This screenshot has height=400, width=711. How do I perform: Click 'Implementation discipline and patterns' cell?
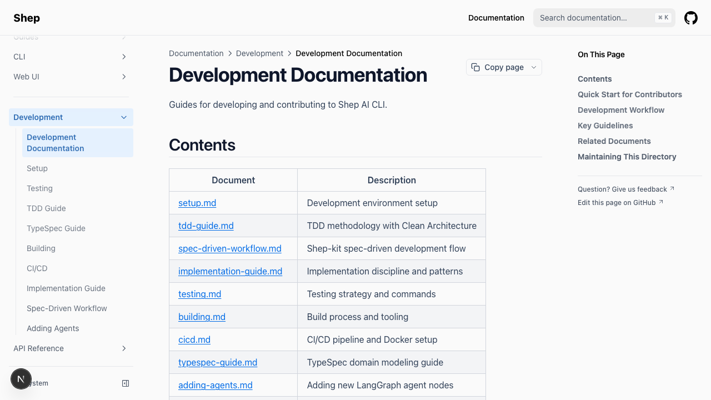[392, 271]
